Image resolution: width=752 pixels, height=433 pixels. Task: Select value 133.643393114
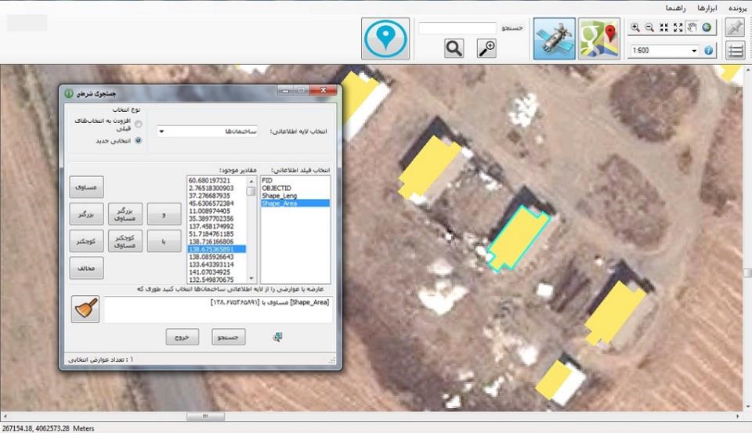pos(217,265)
